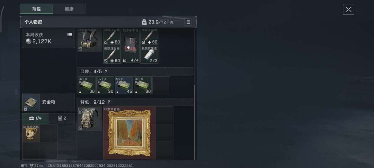The width and height of the screenshot is (374, 168).
Task: Click the empty fifth pocket slot
Action: [x=161, y=85]
